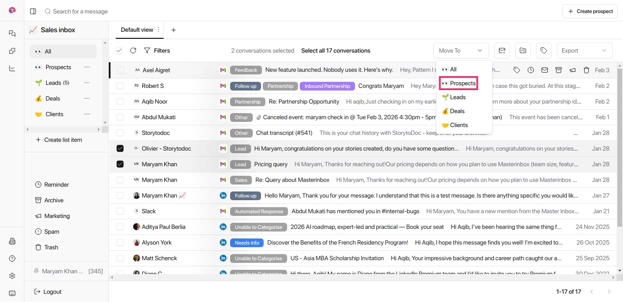Open the settings gear in left rail
The width and height of the screenshot is (623, 302).
coord(12,276)
